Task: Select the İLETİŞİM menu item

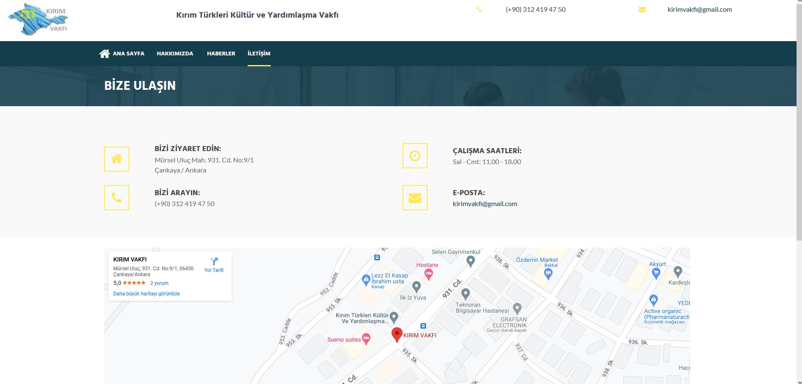Action: (x=259, y=53)
